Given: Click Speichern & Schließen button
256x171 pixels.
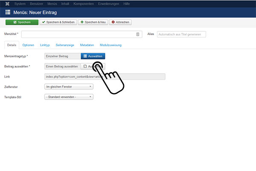Looking at the screenshot, I should point(58,22).
